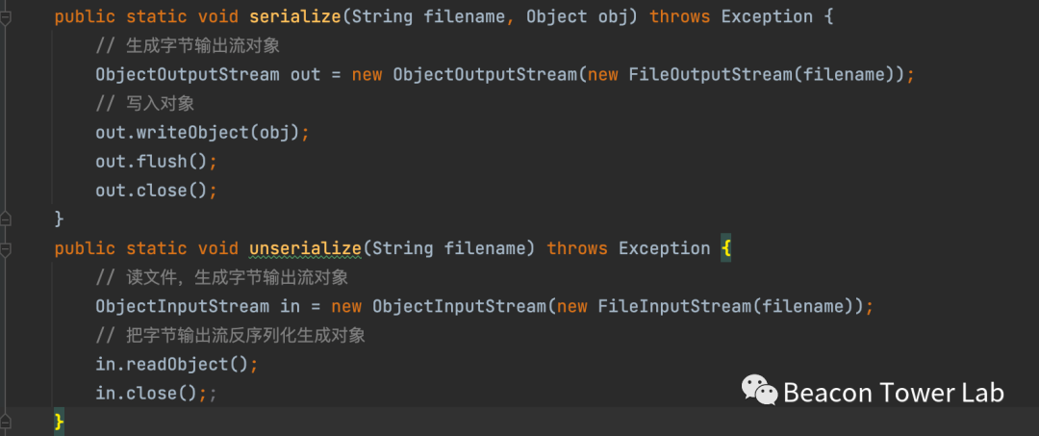Click the Beacon Tower Lab watermark text
This screenshot has width=1039, height=436.
click(894, 393)
